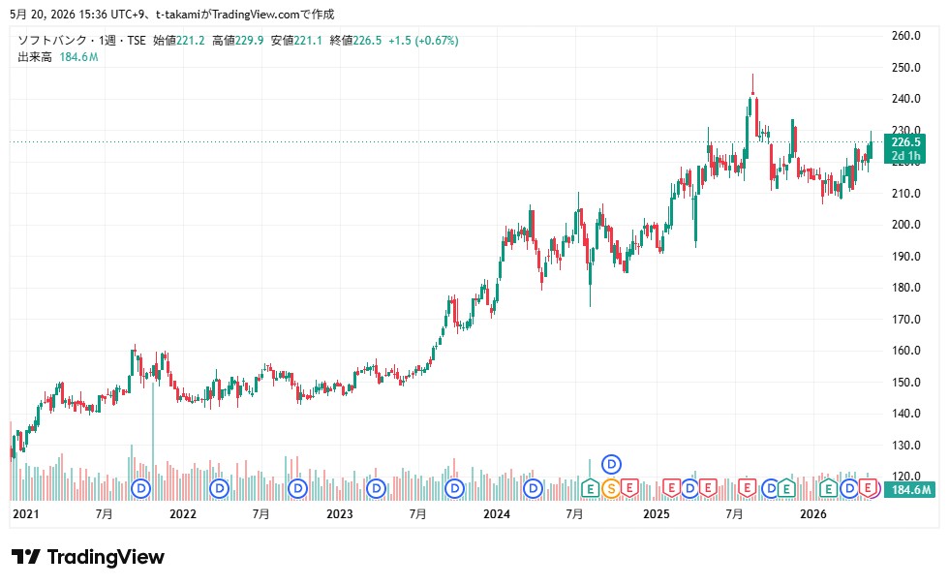Image resolution: width=949 pixels, height=586 pixels.
Task: Click the 170.0 price axis label
Action: [x=906, y=319]
